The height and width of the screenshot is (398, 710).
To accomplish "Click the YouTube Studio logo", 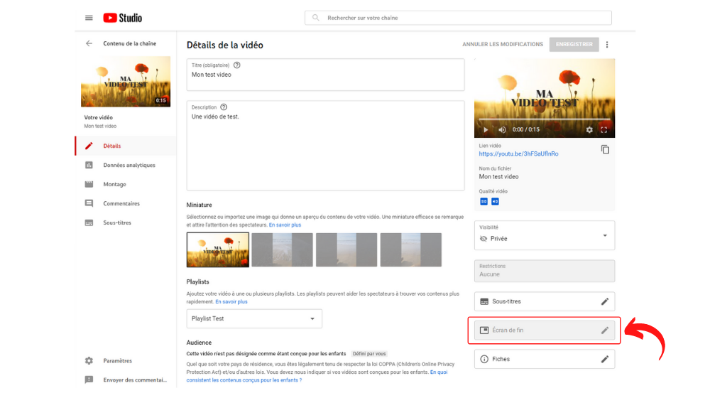I will tap(122, 18).
